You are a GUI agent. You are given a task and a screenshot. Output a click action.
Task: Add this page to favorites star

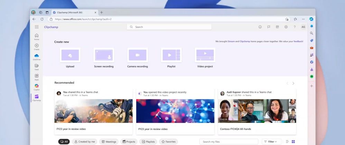coord(287,19)
